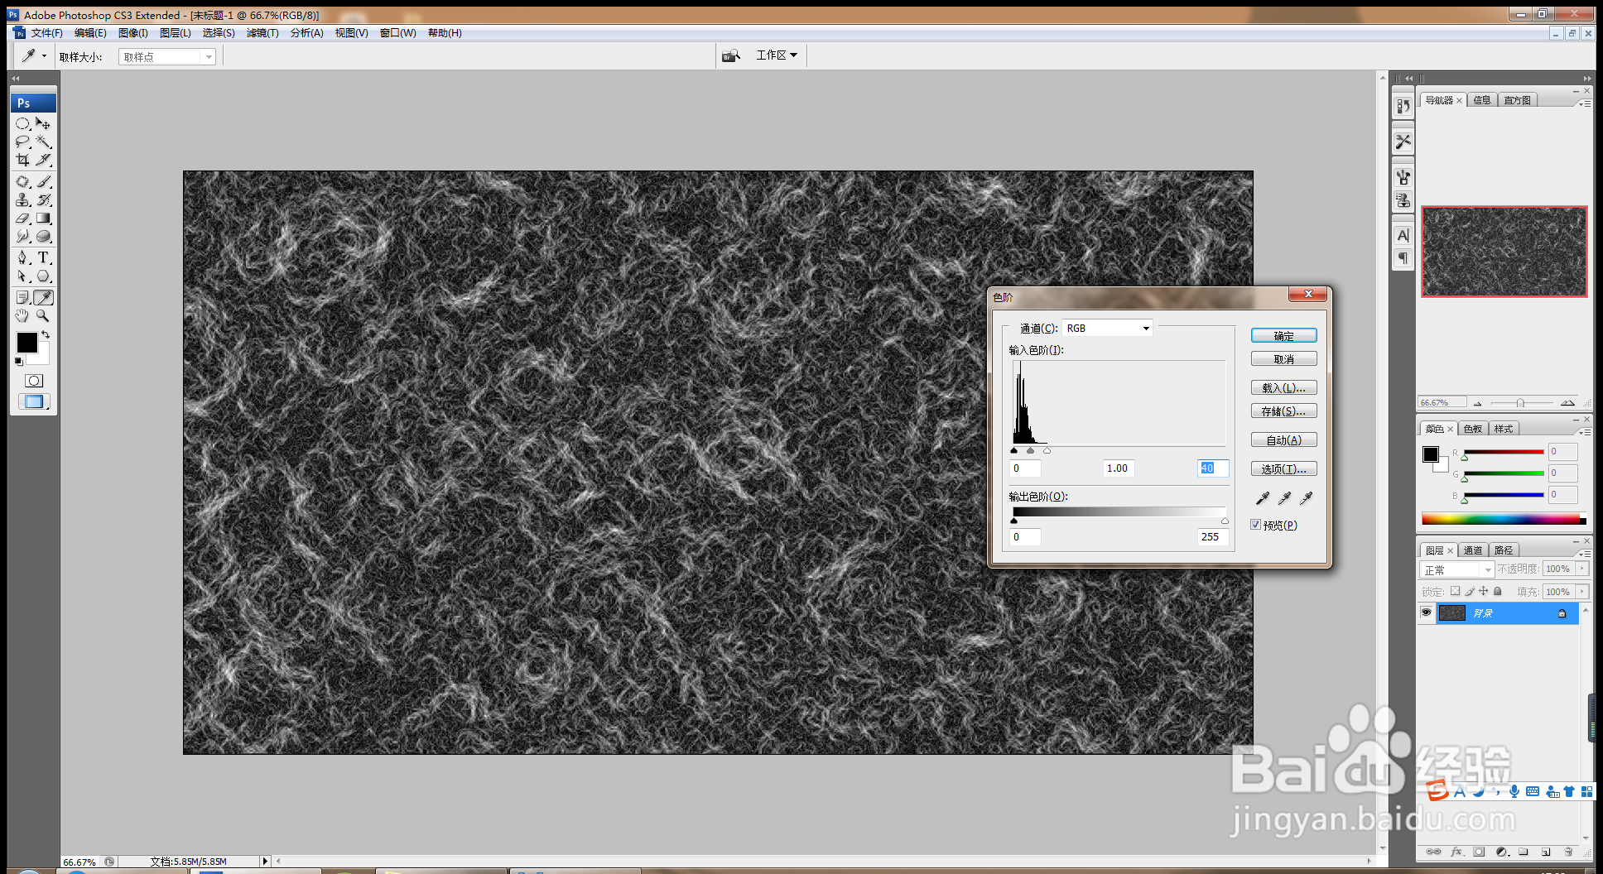Hide the 背景 layer visibility eye
This screenshot has width=1603, height=874.
pyautogui.click(x=1426, y=612)
